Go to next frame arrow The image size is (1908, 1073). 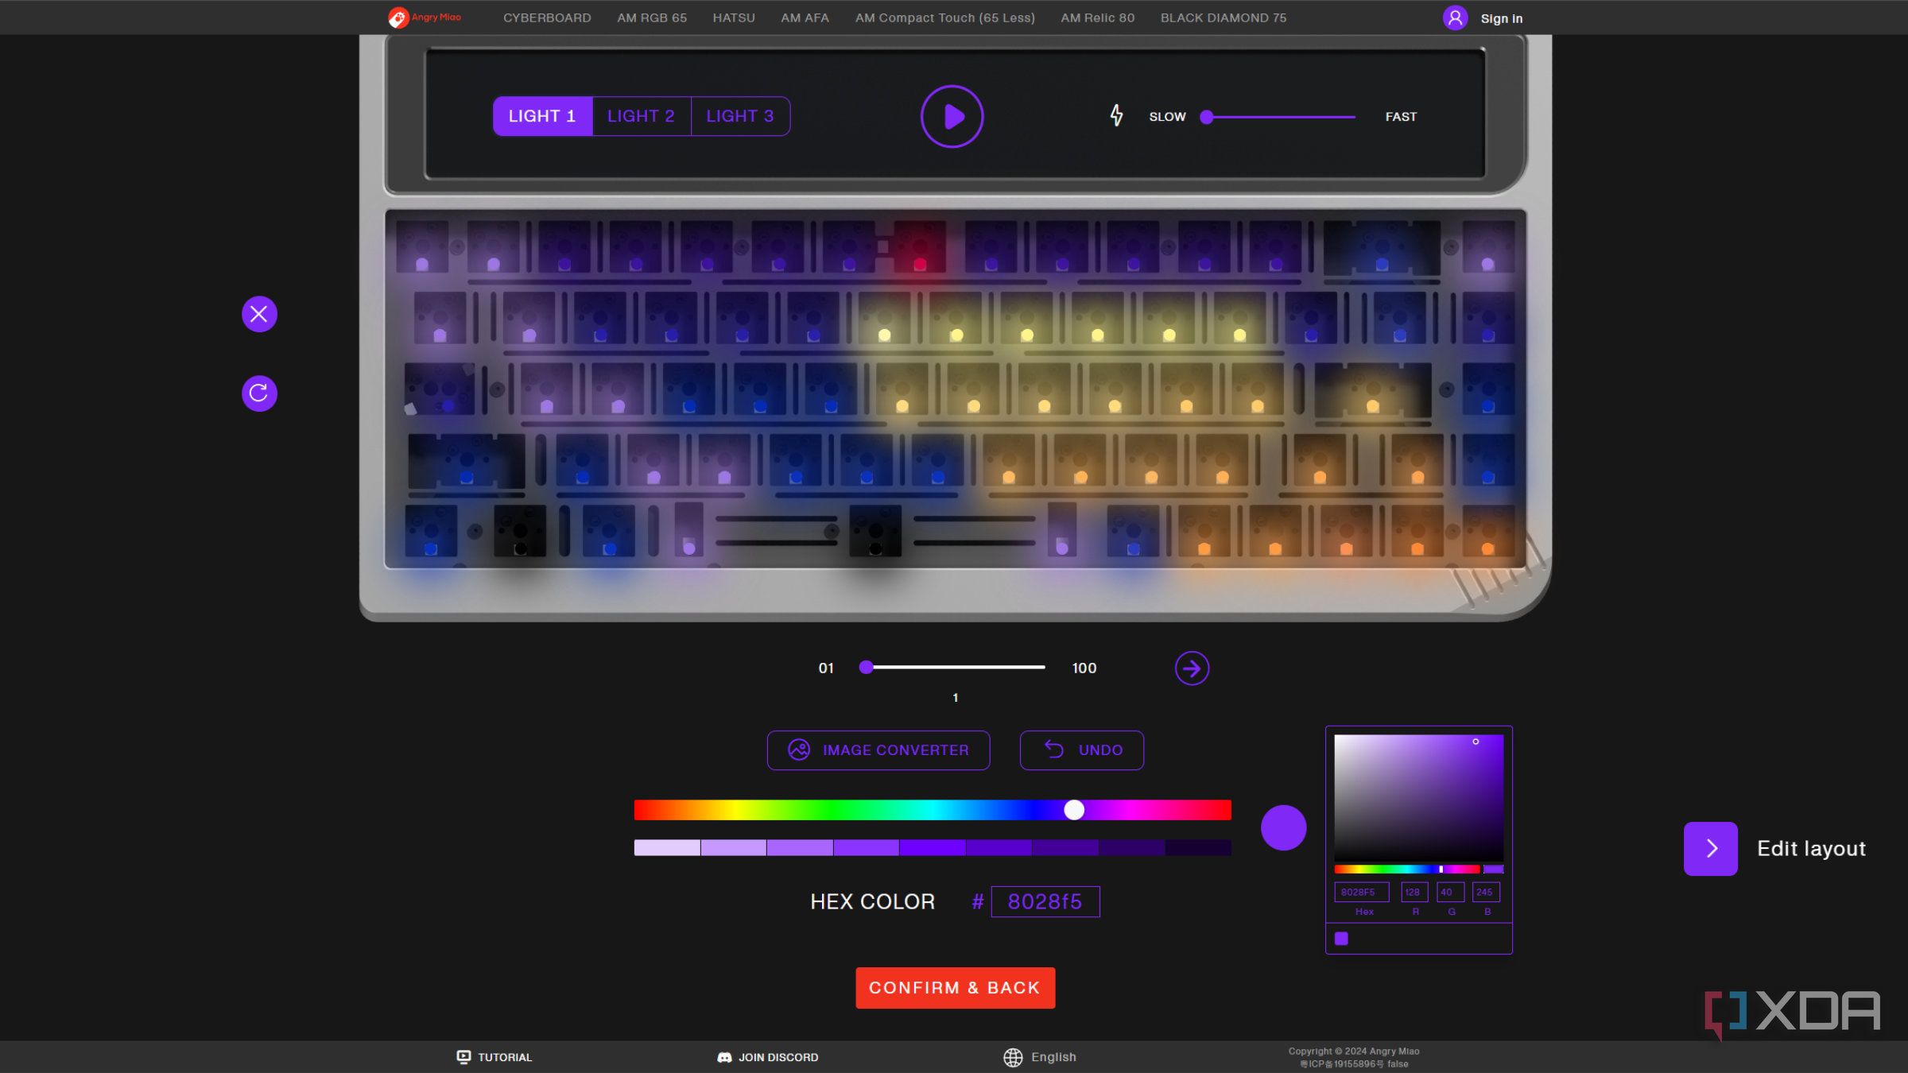pyautogui.click(x=1192, y=668)
